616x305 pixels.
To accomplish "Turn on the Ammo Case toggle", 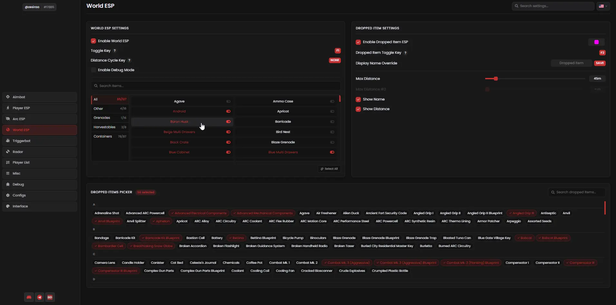I will [332, 101].
